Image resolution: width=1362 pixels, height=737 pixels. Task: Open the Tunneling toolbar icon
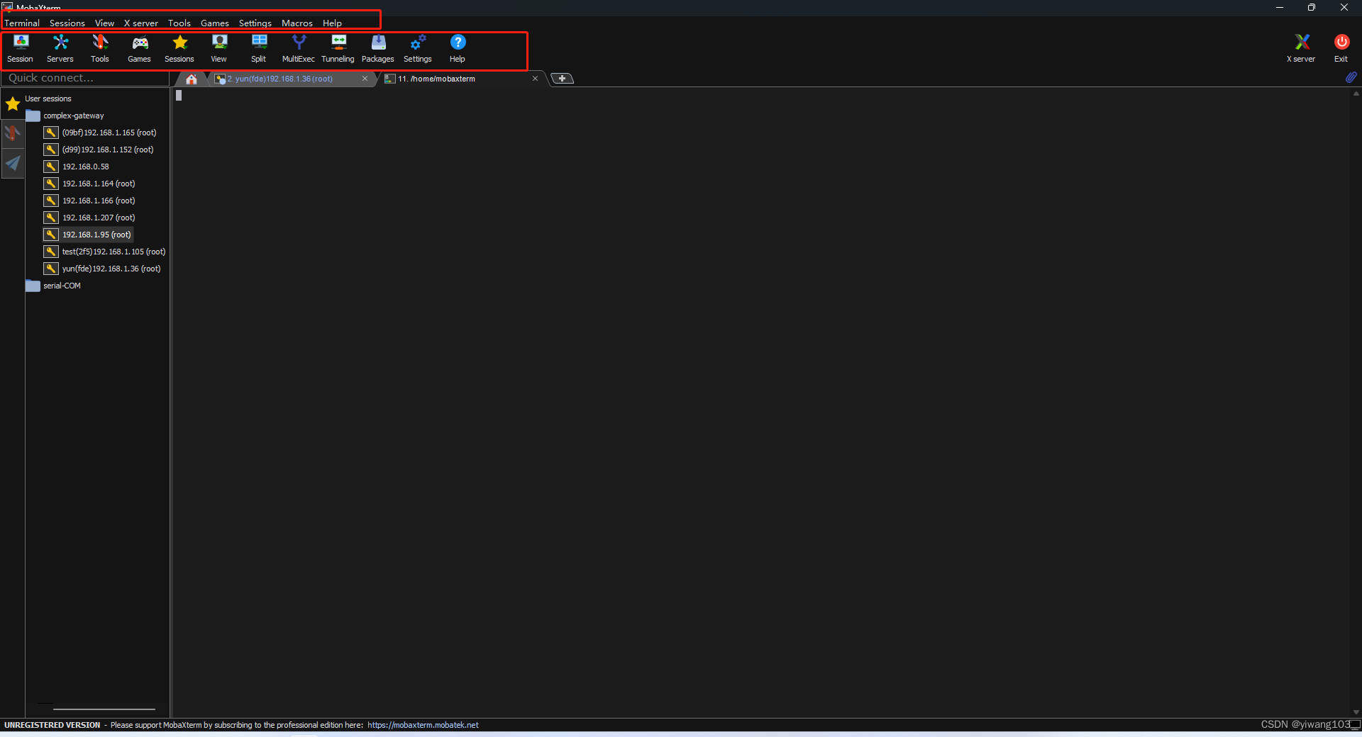coord(338,49)
